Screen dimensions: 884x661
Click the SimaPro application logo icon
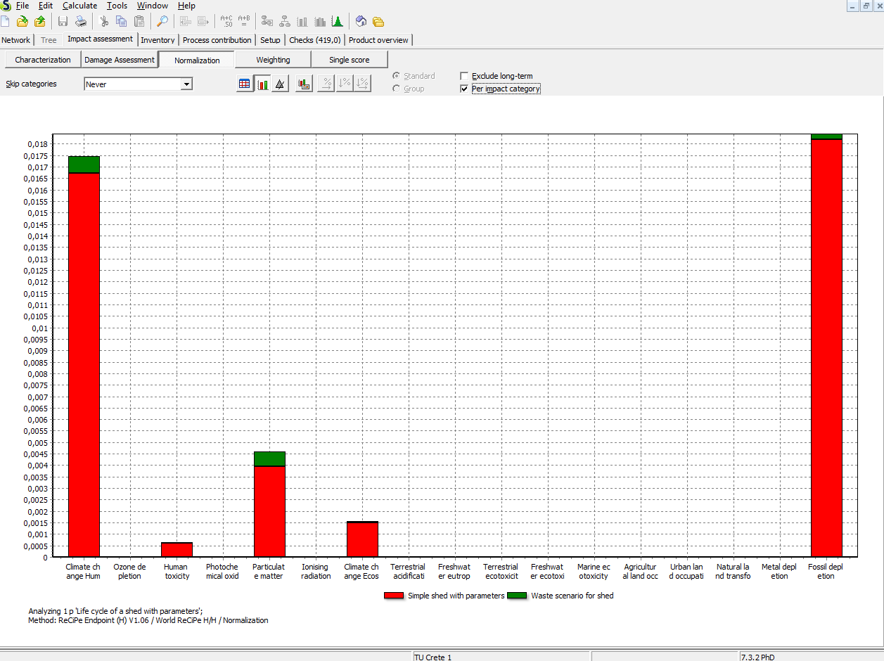[x=6, y=6]
